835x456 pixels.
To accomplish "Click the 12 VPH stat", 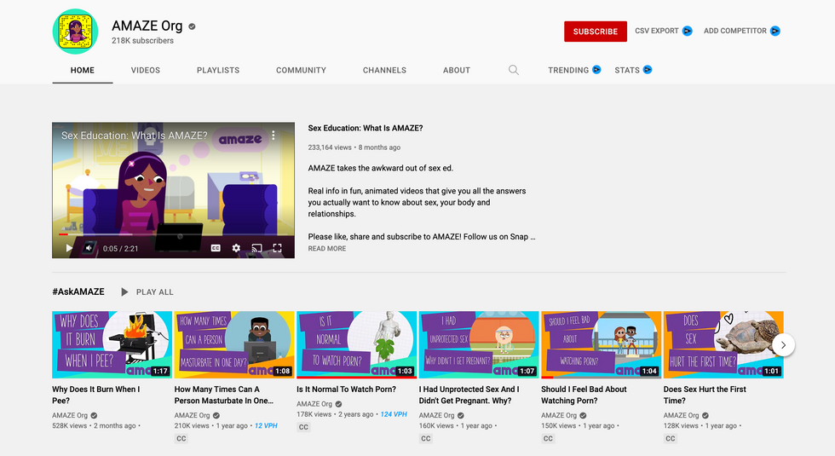I will pos(266,425).
